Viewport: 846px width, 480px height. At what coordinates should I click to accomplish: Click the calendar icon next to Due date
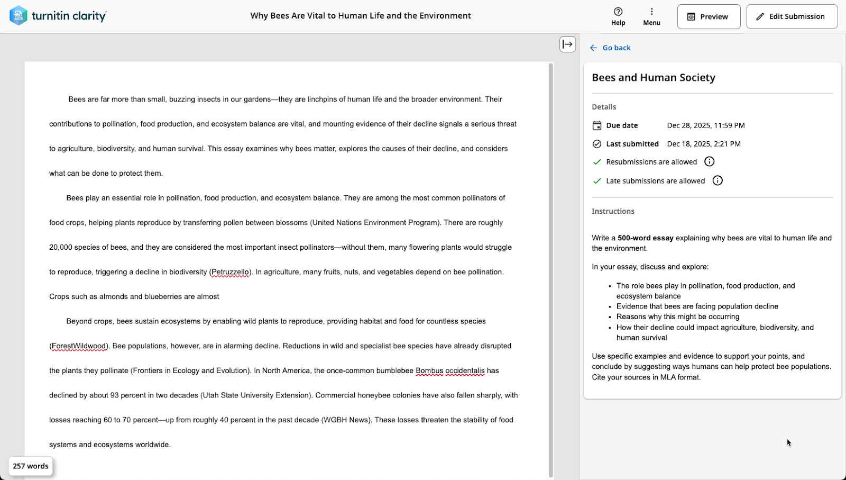(x=597, y=125)
